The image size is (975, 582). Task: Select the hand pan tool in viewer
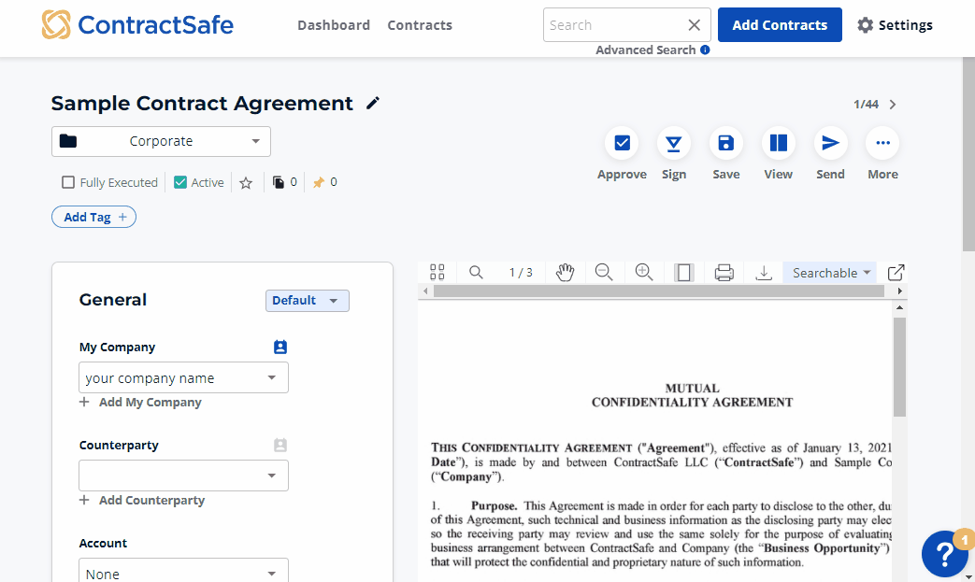[565, 273]
